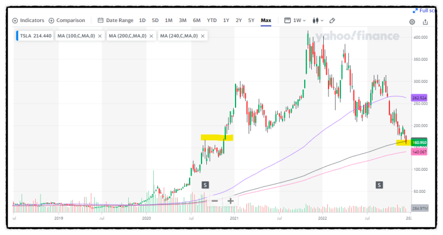Select the 2Y range
The width and height of the screenshot is (443, 235).
238,20
